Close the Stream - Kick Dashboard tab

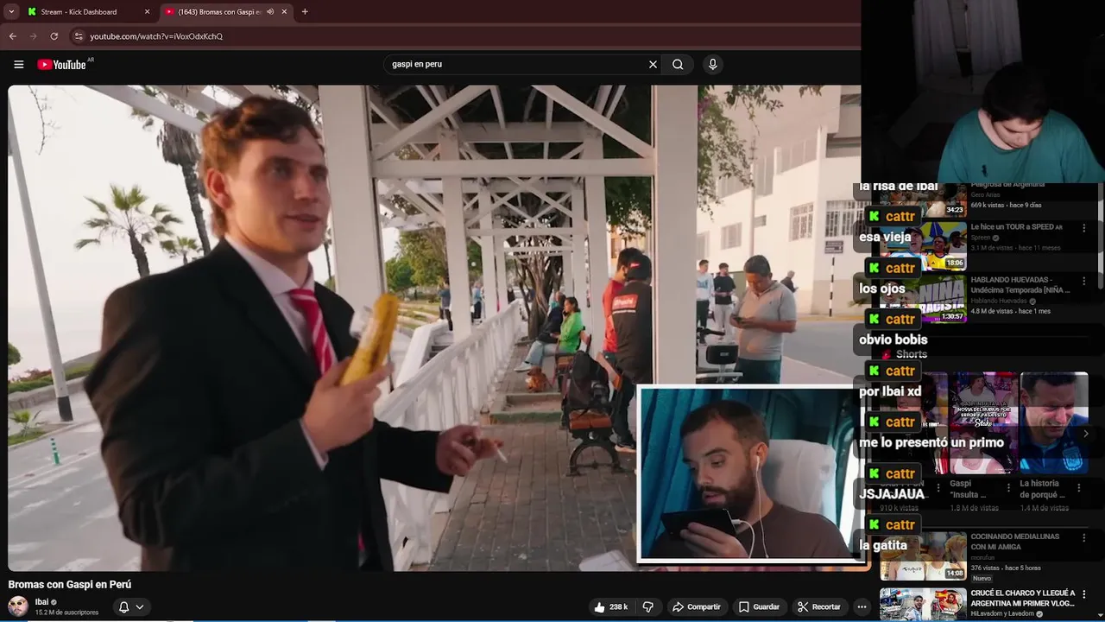[147, 12]
